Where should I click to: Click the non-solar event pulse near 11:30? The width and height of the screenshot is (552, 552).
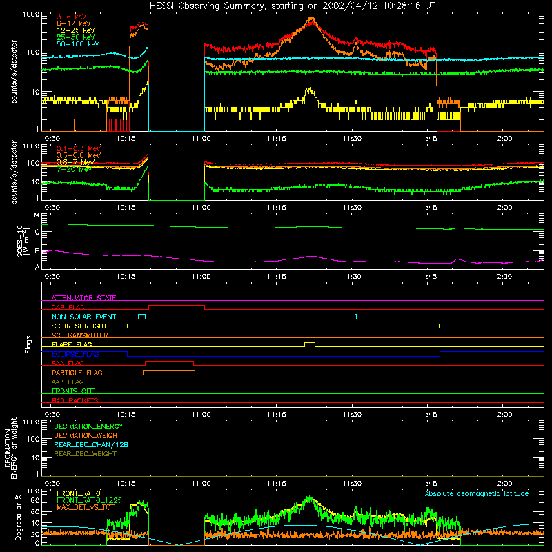(355, 317)
